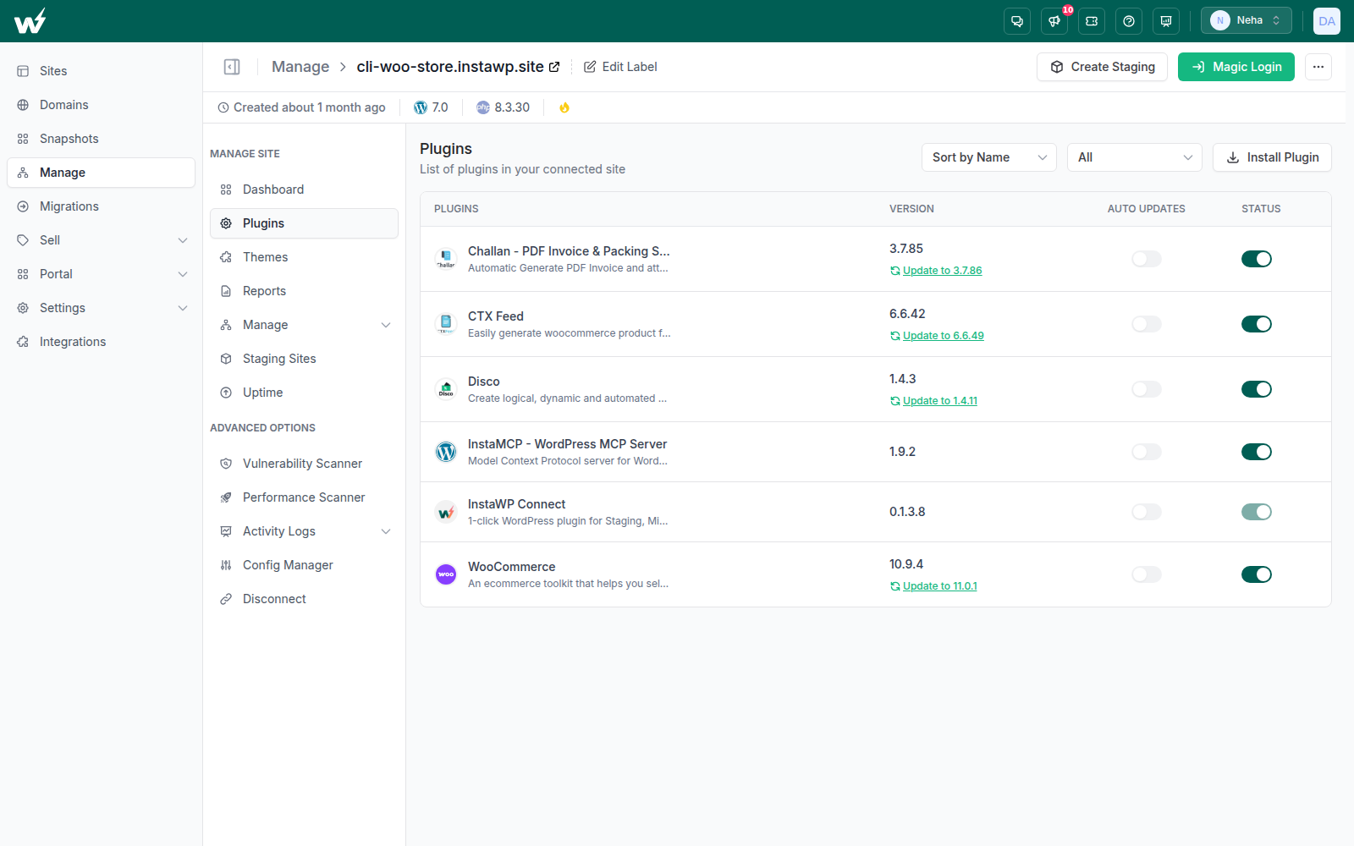
Task: Enable auto updates for WooCommerce
Action: (1147, 574)
